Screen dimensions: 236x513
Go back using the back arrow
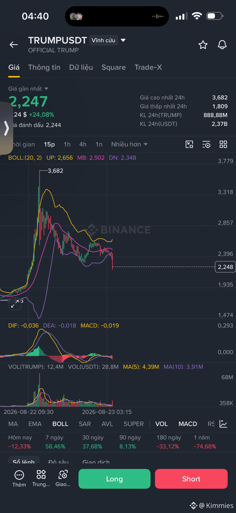tap(14, 45)
